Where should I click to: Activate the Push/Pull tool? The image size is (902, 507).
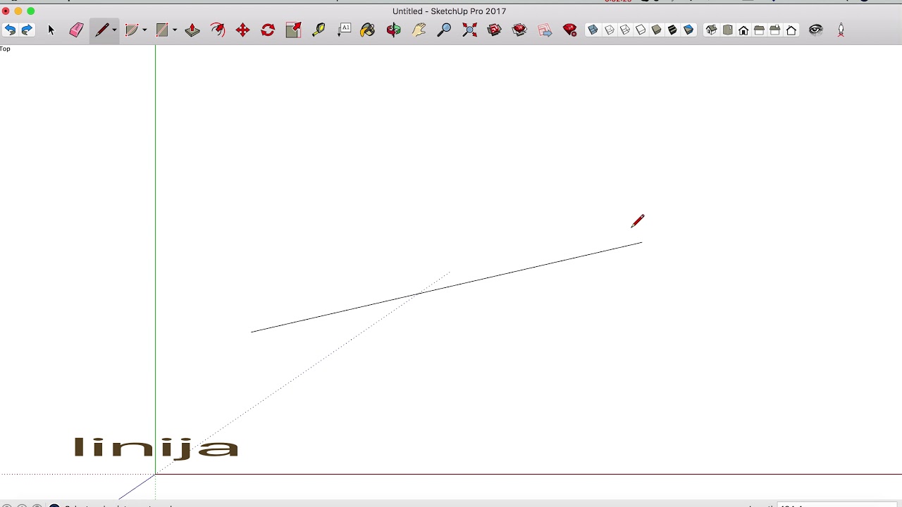click(x=192, y=30)
